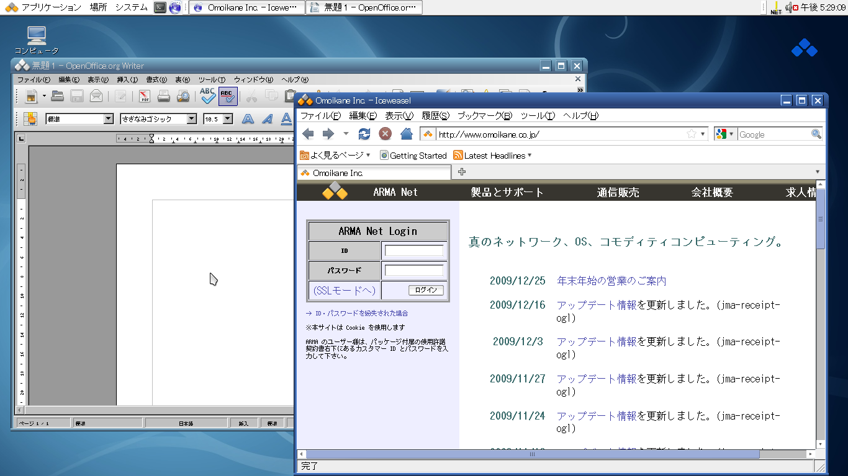
Task: Click the Save floppy icon in Writer
Action: (x=77, y=96)
